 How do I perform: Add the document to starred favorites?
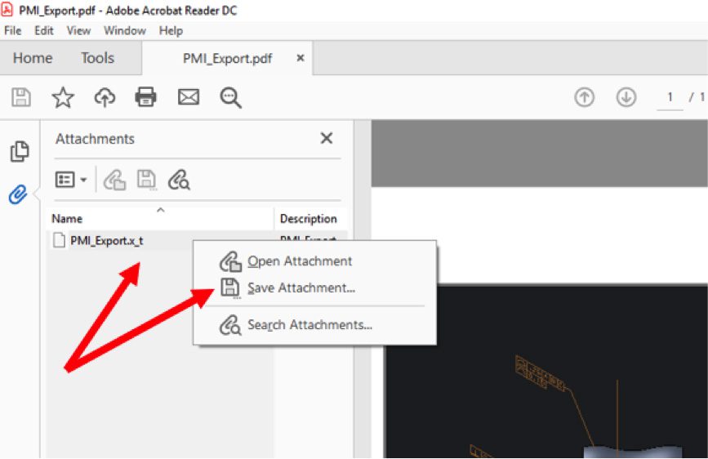[x=63, y=97]
